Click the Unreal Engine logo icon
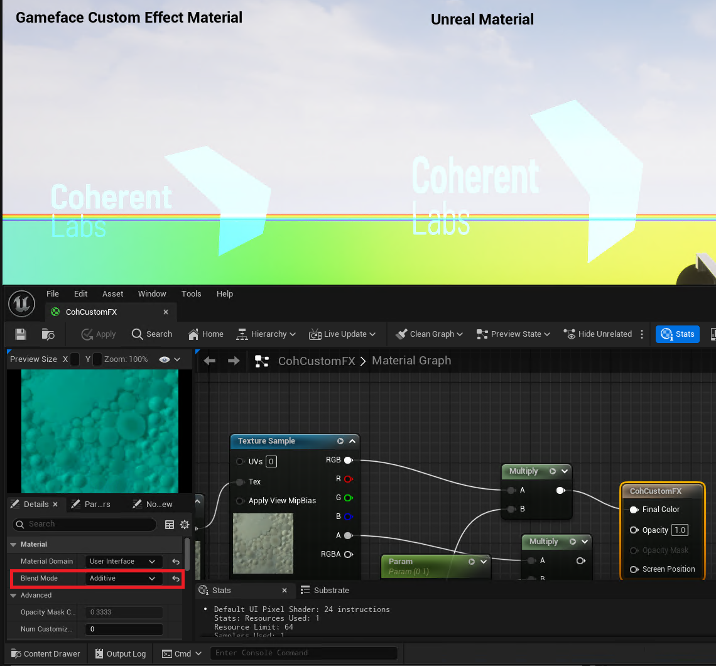Viewport: 716px width, 666px height. coord(21,304)
